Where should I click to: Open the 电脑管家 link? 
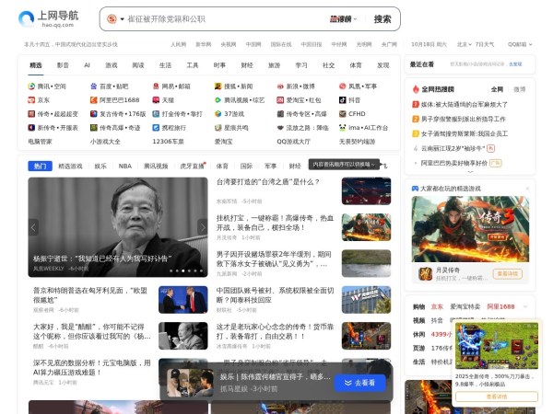40,142
